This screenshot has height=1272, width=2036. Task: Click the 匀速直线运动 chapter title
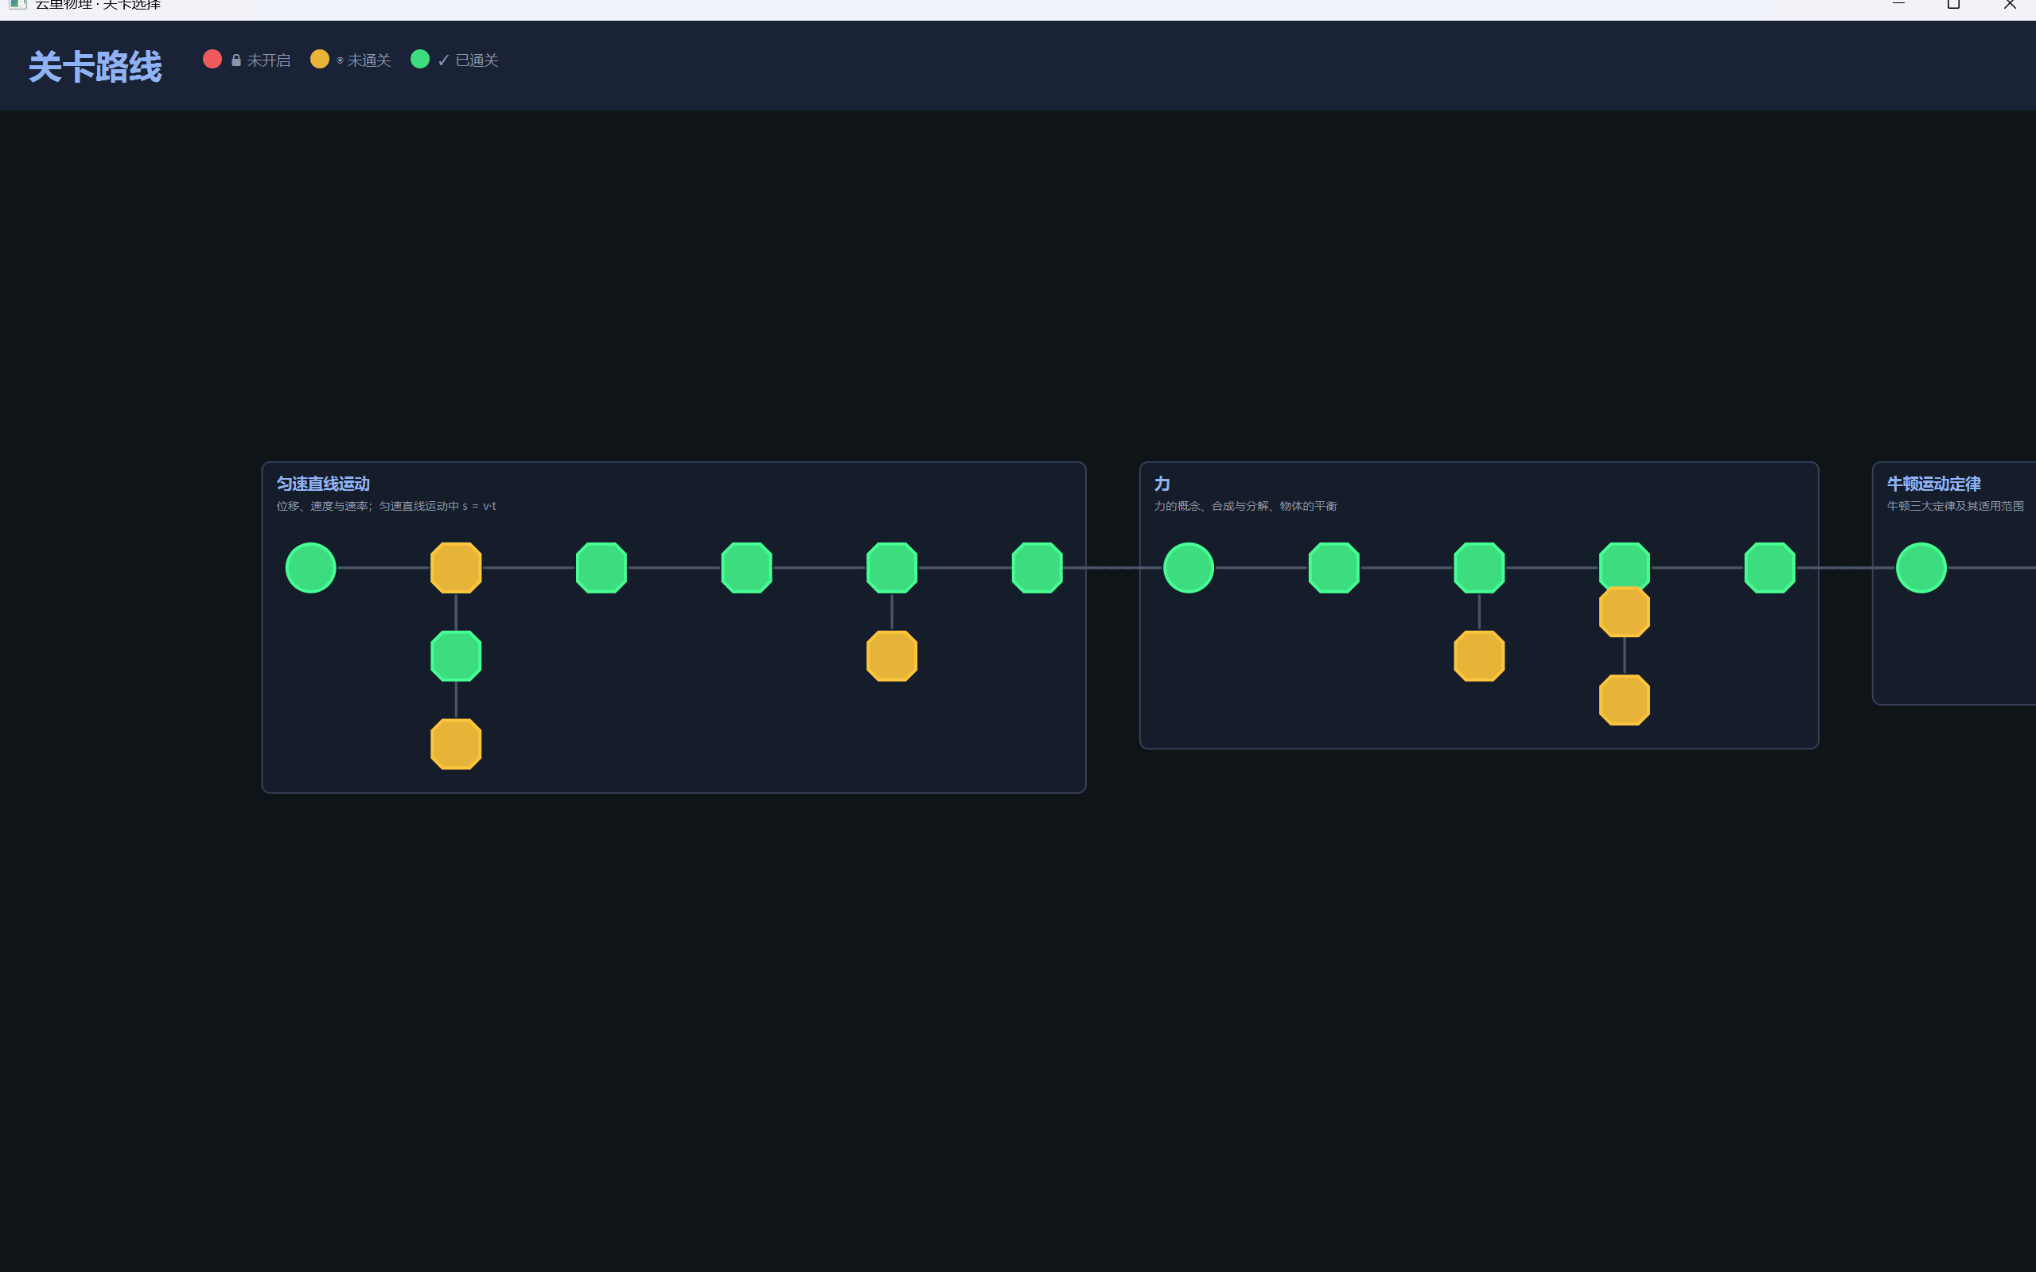[x=323, y=484]
